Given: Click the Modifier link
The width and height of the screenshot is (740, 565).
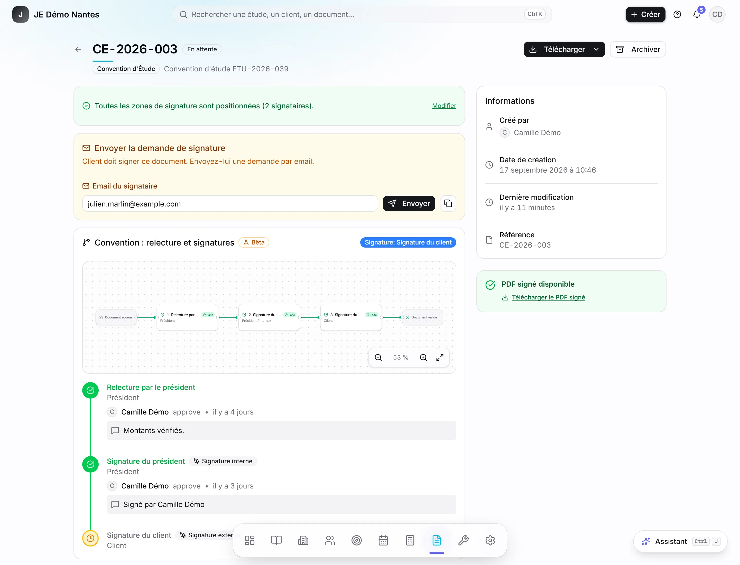Looking at the screenshot, I should [x=444, y=106].
